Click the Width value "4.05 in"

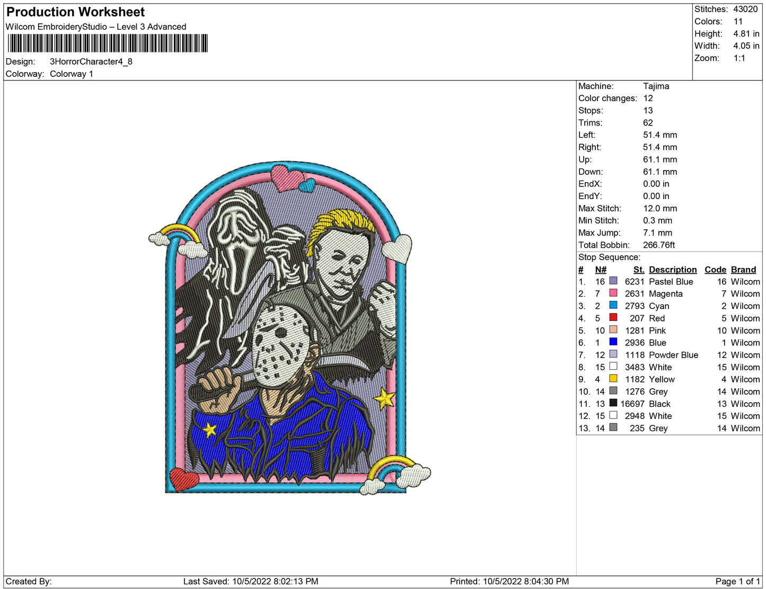point(746,46)
